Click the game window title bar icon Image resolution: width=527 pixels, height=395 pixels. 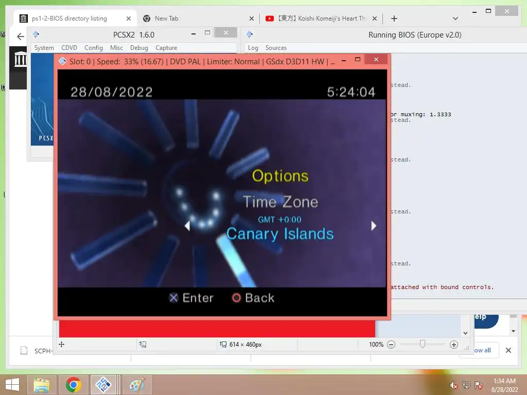coord(62,61)
